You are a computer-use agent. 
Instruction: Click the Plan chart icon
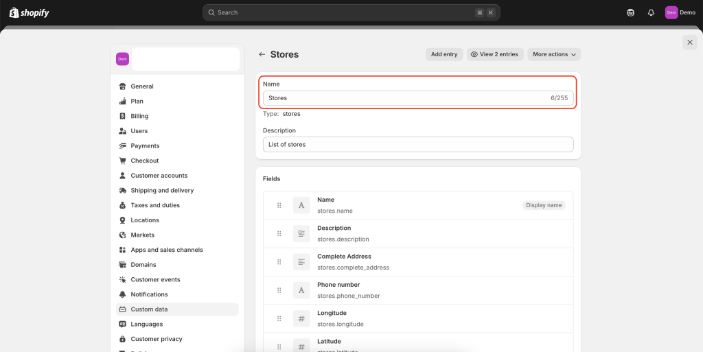[122, 102]
